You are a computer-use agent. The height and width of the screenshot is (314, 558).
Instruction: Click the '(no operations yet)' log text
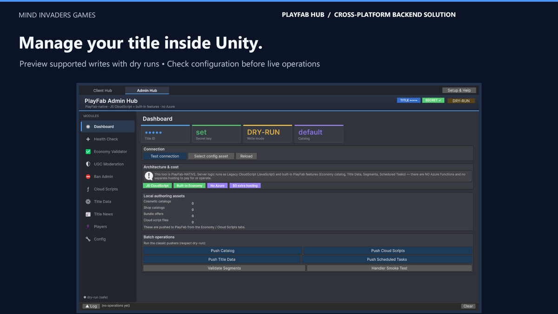tap(115, 306)
